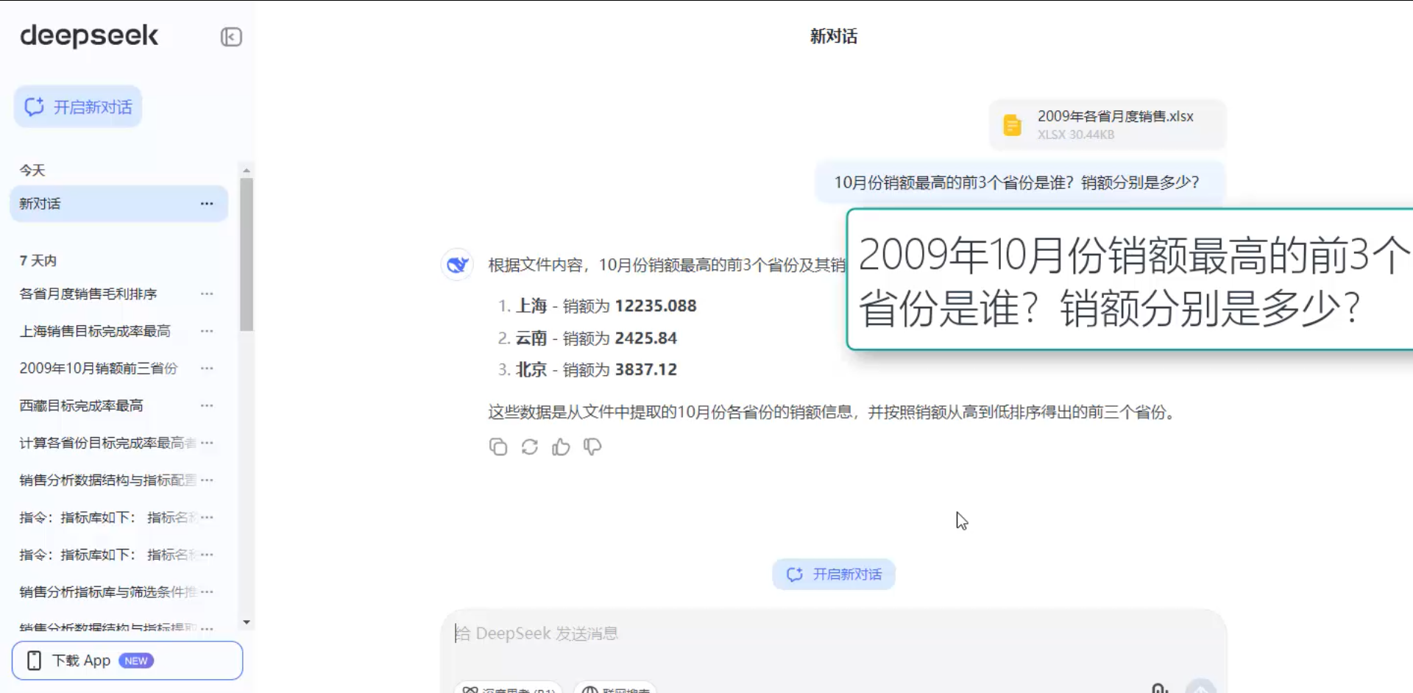Open options menu for 计算各省份目标完成率最高
1413x693 pixels.
coord(207,443)
